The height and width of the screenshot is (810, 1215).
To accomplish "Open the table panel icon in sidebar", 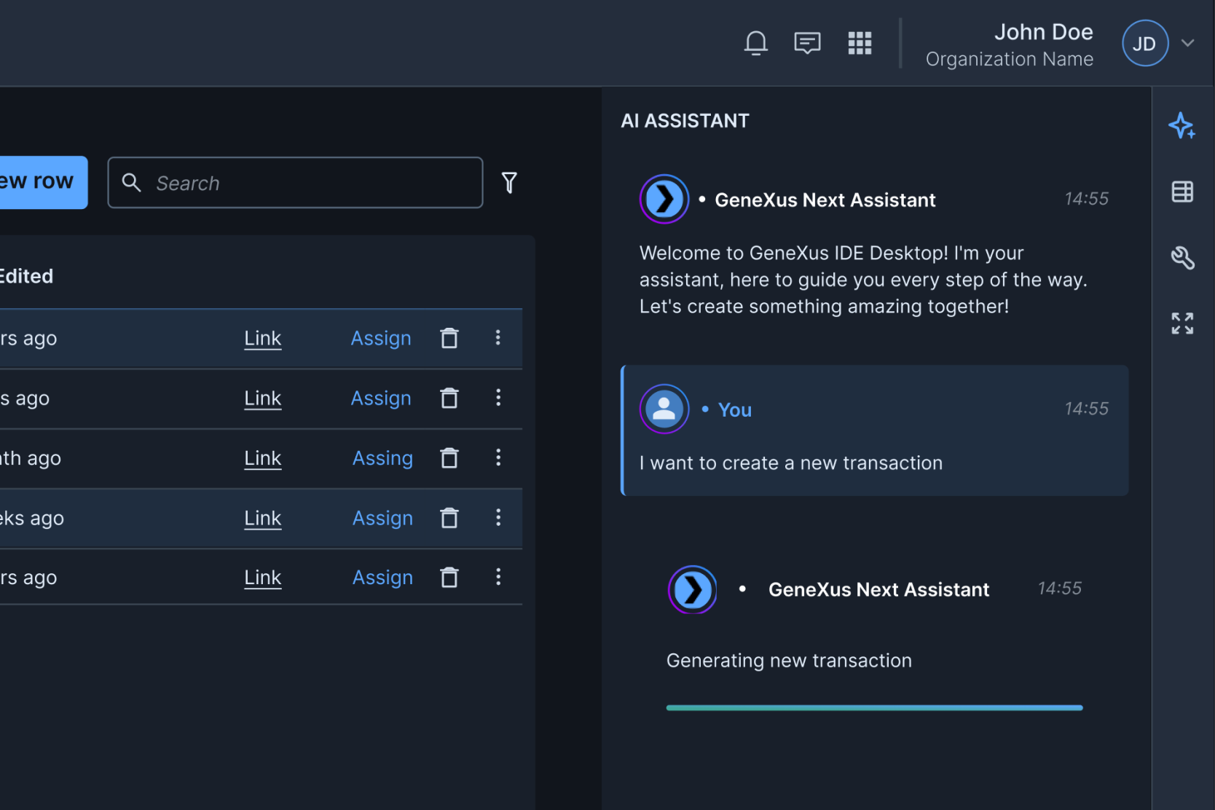I will (x=1182, y=192).
